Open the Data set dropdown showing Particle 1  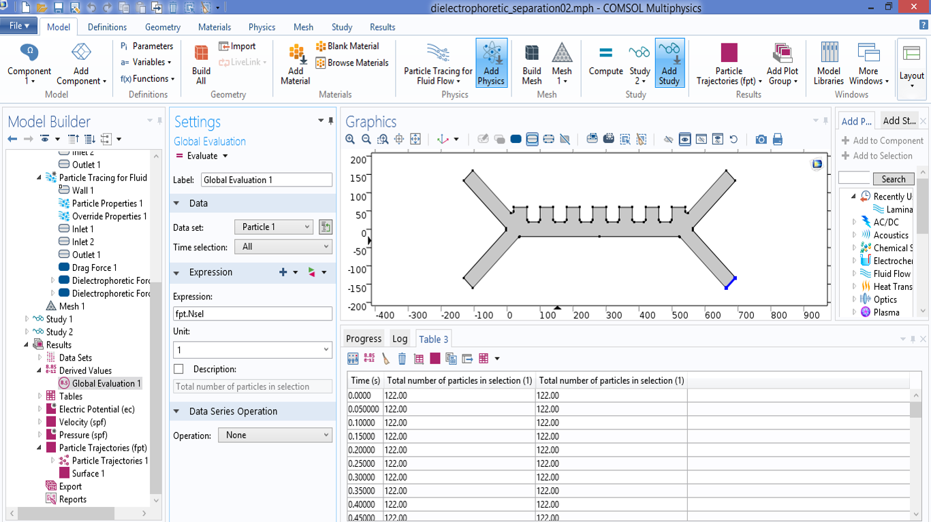274,227
